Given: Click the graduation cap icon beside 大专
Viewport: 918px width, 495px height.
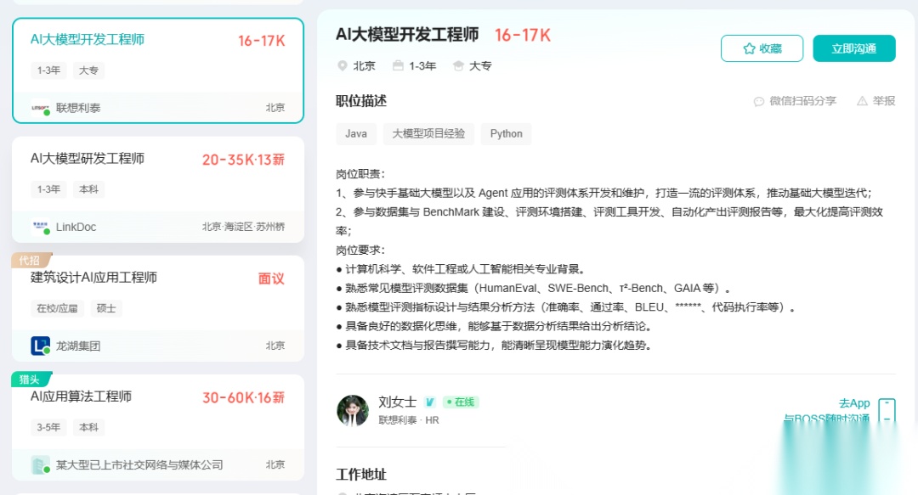Looking at the screenshot, I should [458, 65].
